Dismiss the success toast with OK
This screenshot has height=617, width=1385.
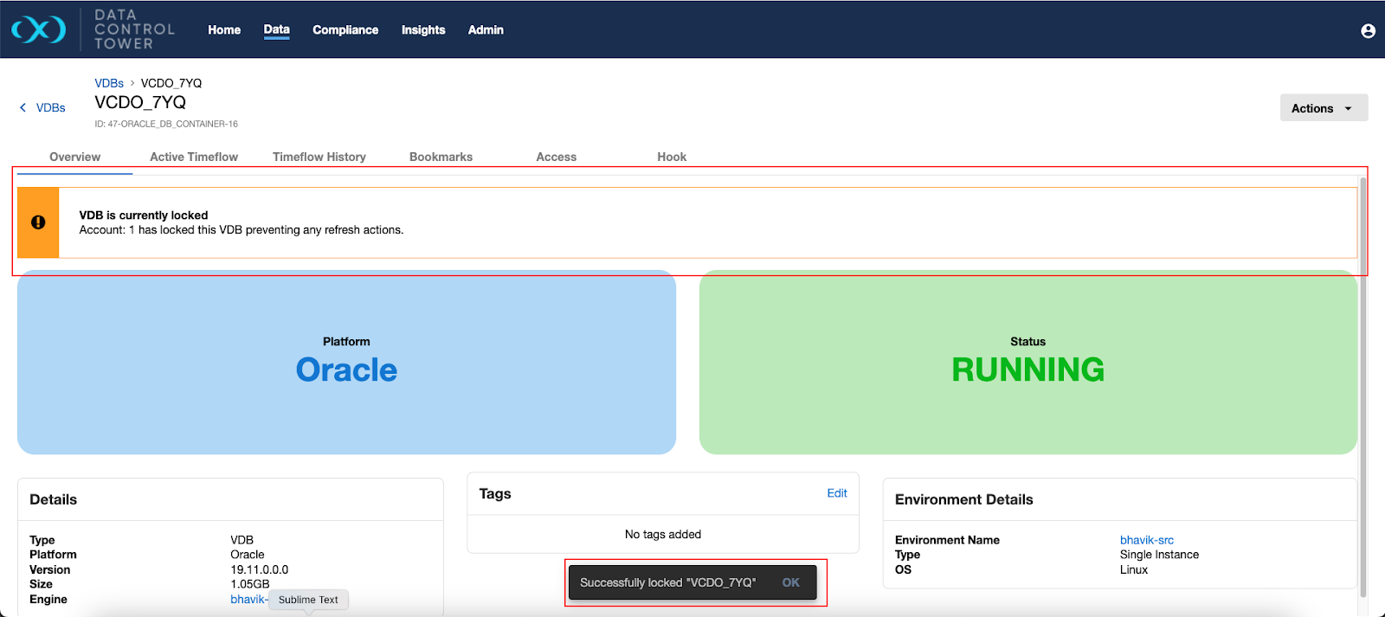[790, 583]
